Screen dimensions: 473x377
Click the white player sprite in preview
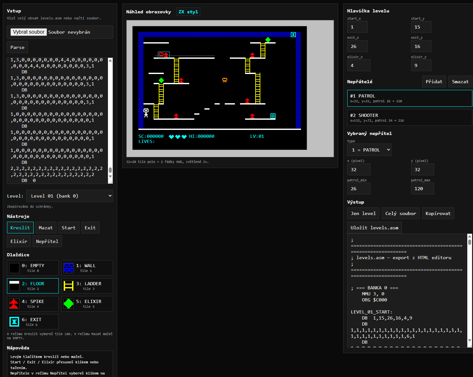point(146,113)
